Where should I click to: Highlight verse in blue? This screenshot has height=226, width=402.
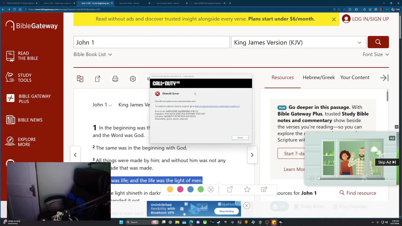tap(190, 189)
